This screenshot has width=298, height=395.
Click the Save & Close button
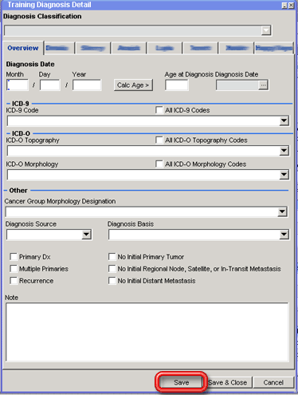point(228,382)
